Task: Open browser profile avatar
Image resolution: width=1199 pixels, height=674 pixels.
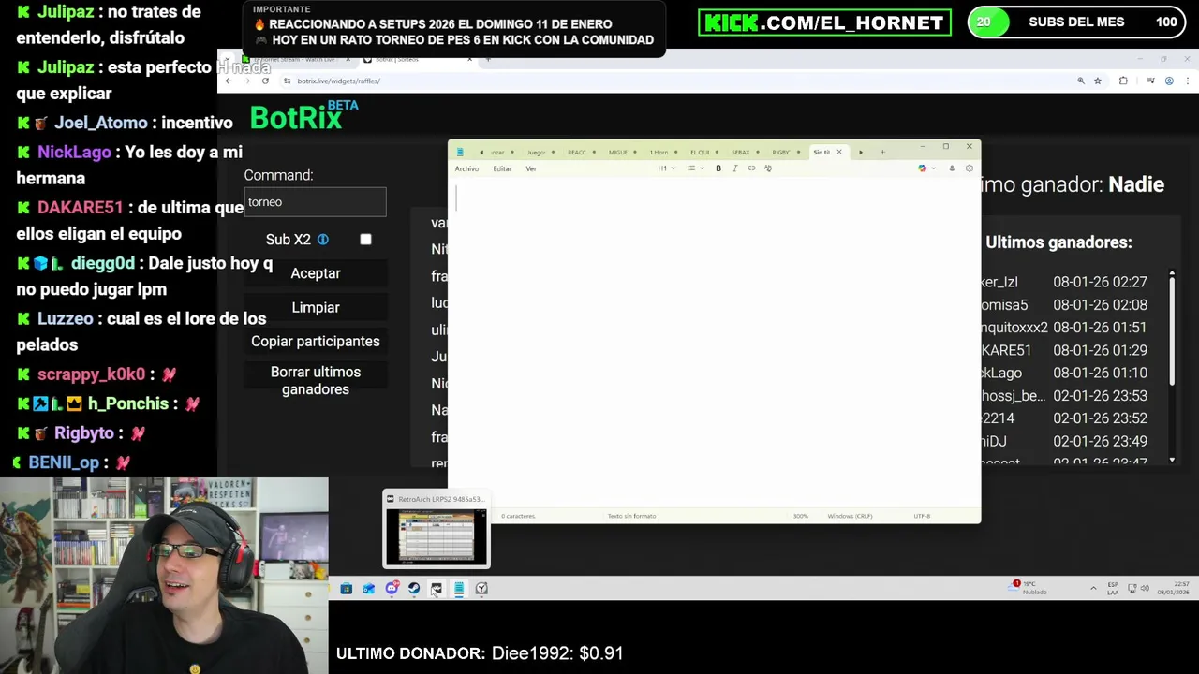Action: [1169, 81]
